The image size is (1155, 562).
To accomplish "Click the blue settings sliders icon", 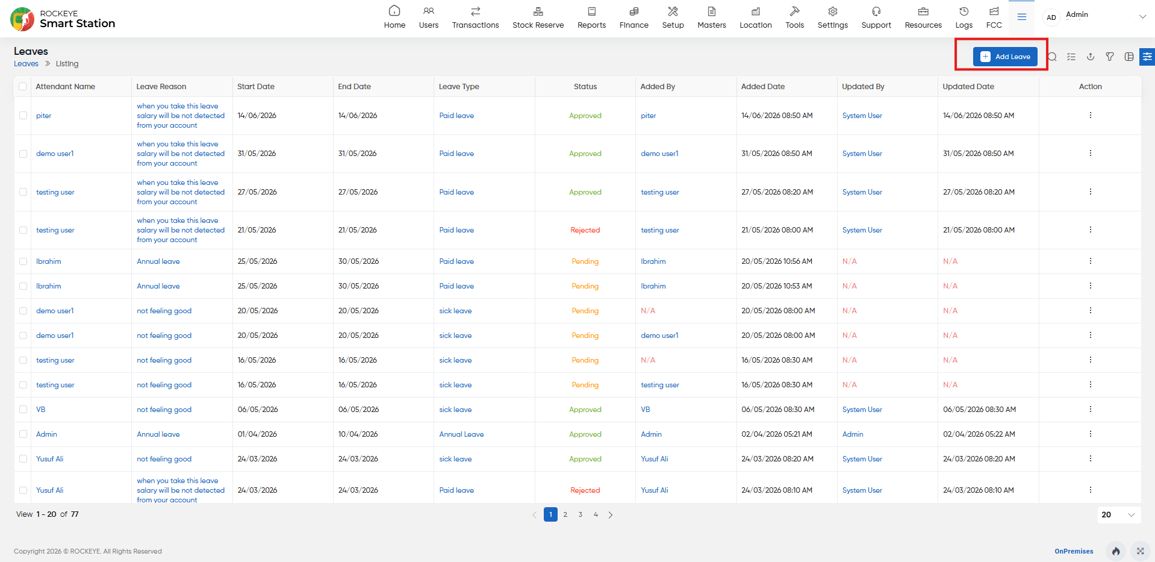I will pyautogui.click(x=1147, y=57).
